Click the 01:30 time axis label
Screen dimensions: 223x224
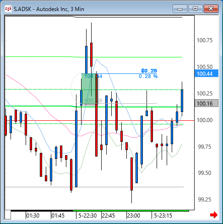tap(33, 215)
